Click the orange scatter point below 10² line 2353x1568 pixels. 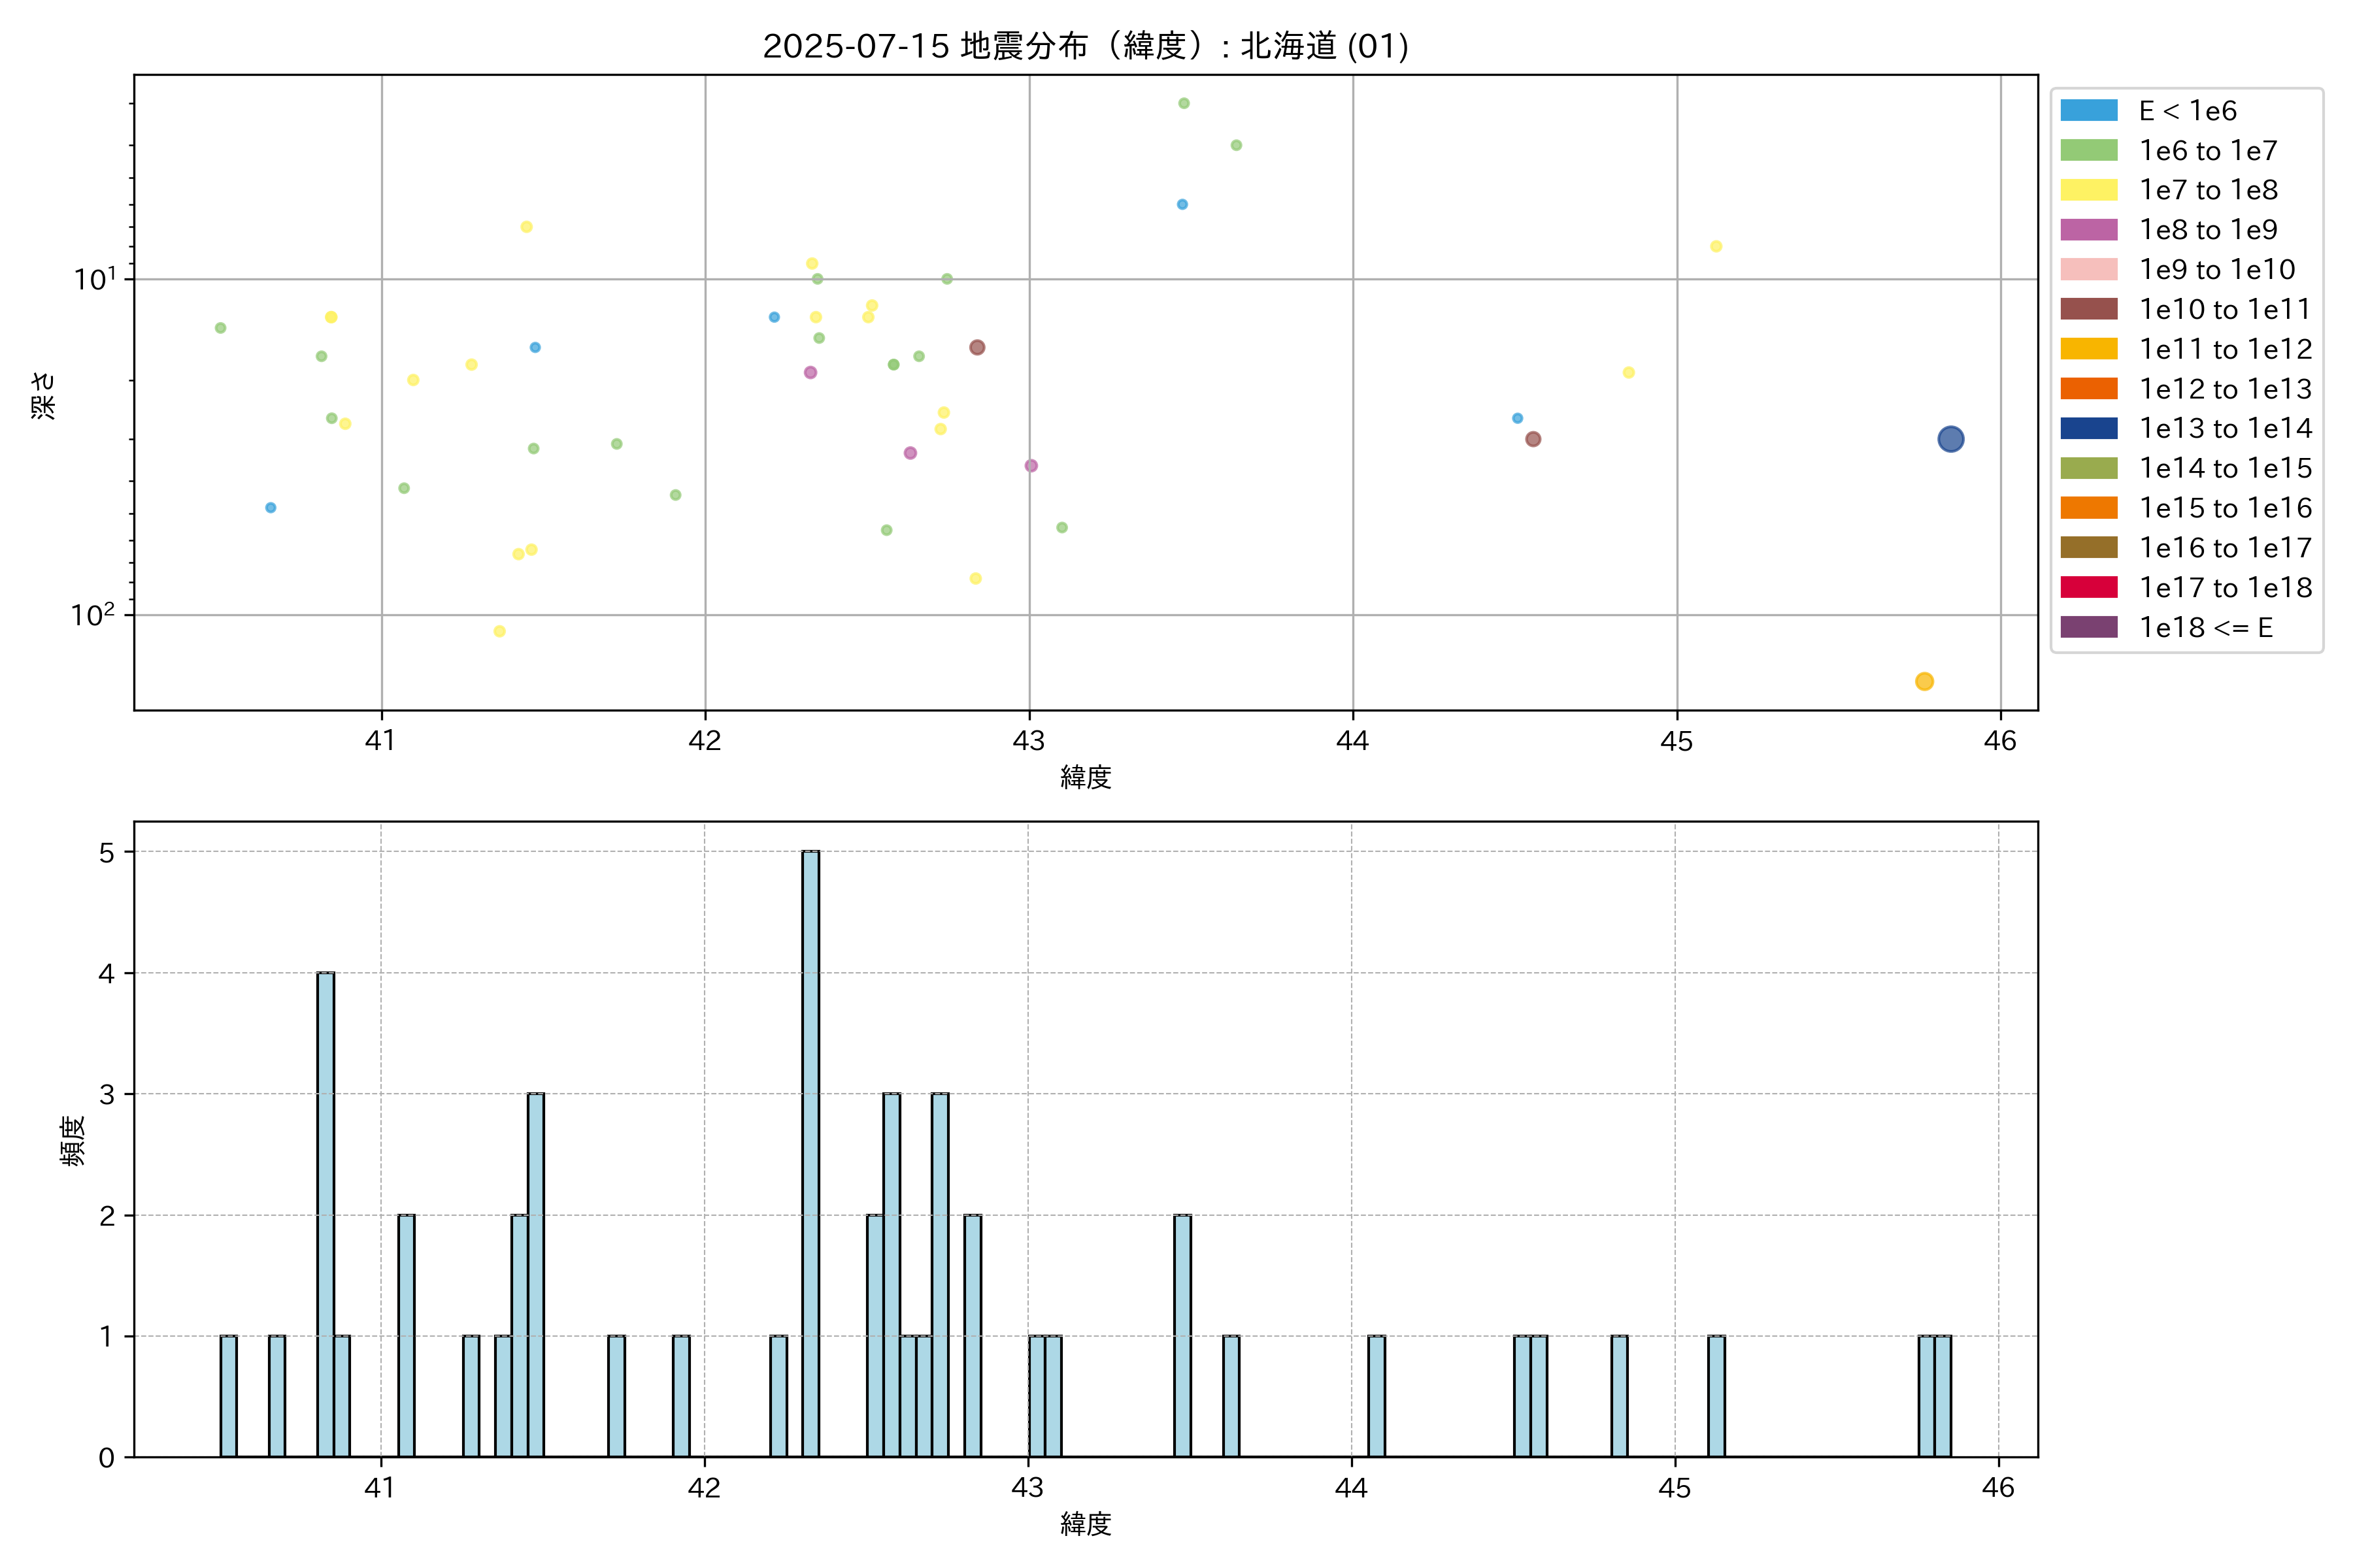click(x=1924, y=681)
